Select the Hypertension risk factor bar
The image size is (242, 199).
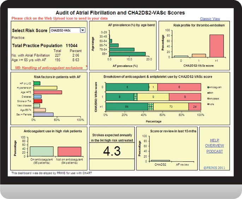pyautogui.click(x=45, y=88)
